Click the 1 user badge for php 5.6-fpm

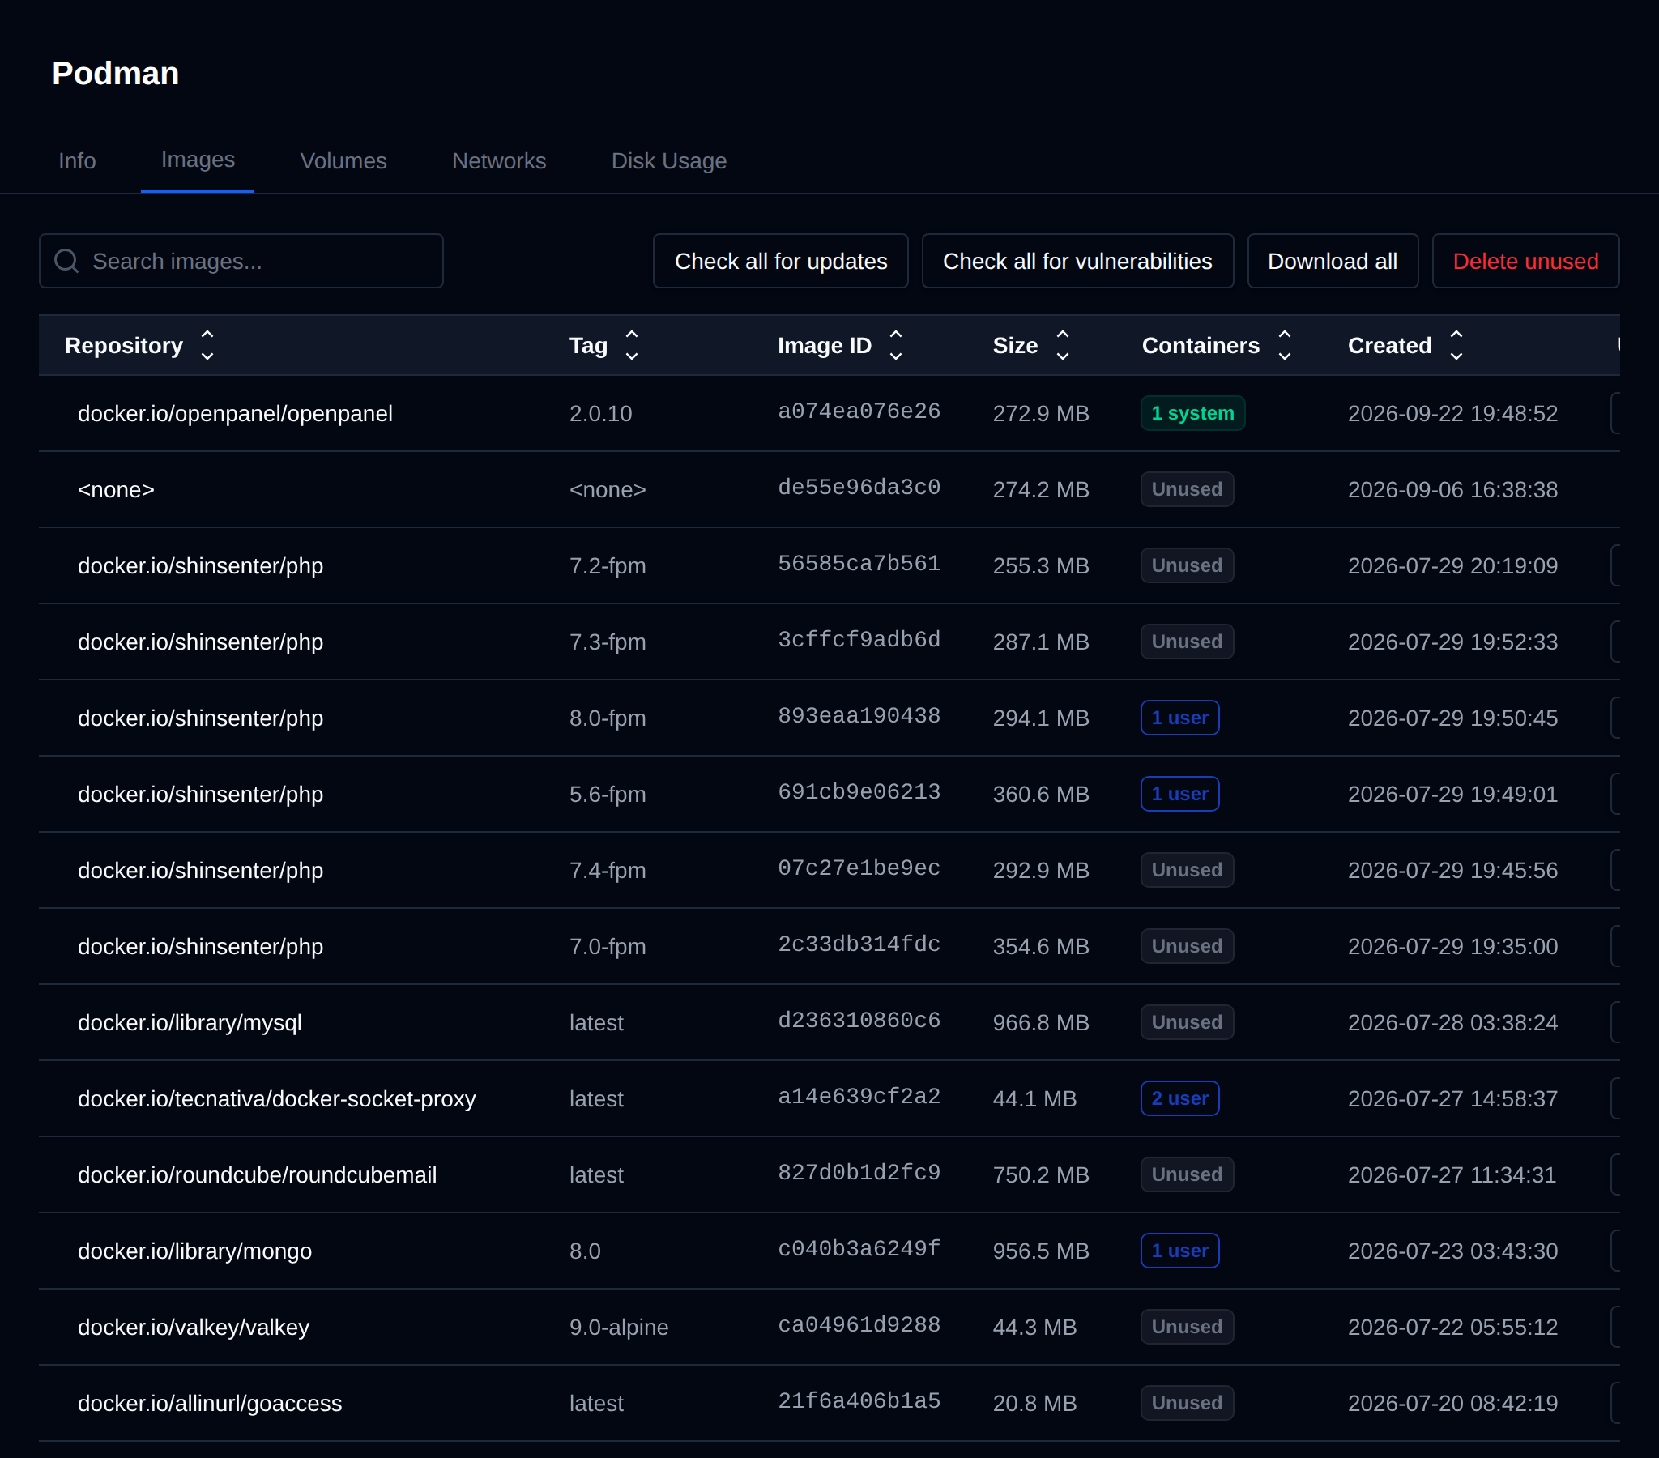(x=1179, y=794)
